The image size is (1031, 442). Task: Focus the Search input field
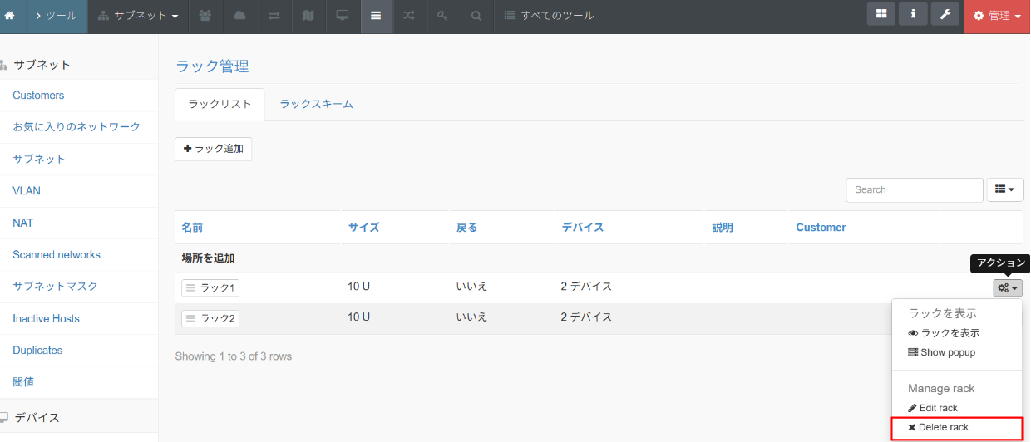coord(915,189)
